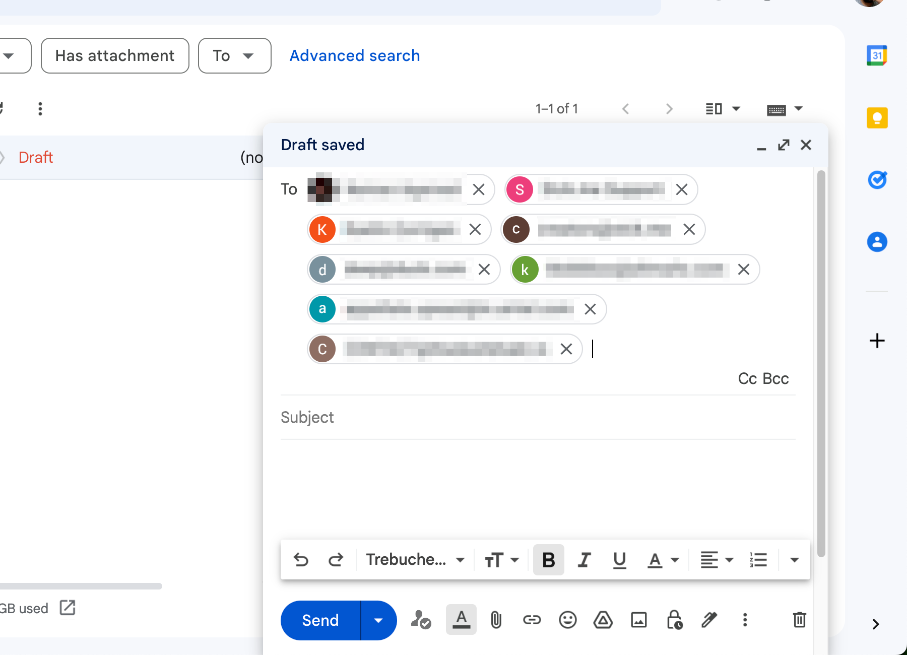907x655 pixels.
Task: Click inside the Subject field
Action: tap(454, 417)
